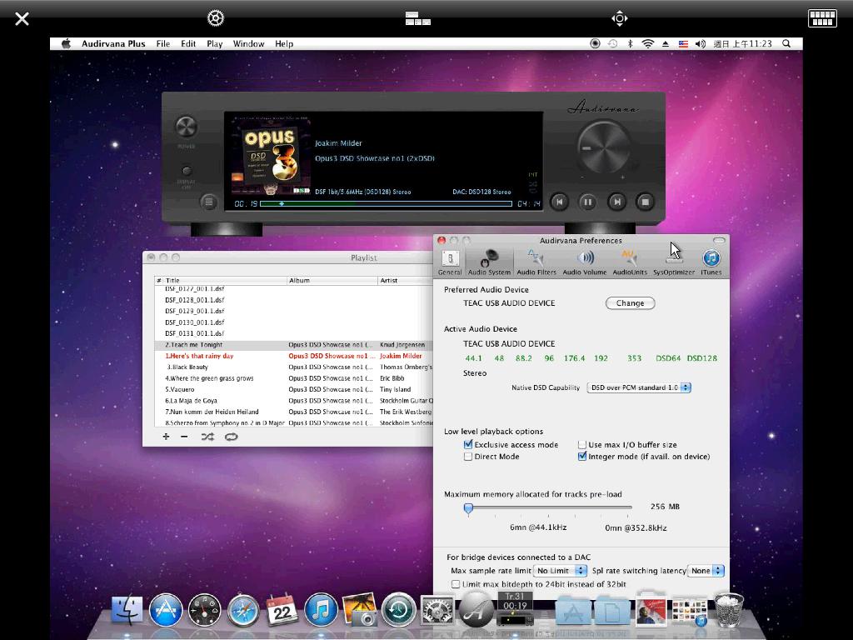This screenshot has height=640, width=853.
Task: Toggle the Preferences toolbar pill button
Action: coord(719,240)
